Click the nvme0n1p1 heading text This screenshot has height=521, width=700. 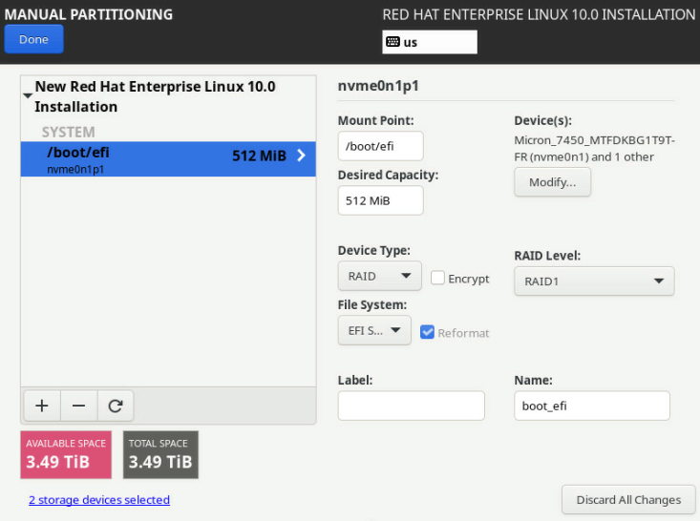(378, 85)
